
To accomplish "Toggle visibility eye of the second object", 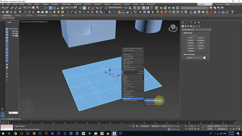I will pyautogui.click(x=12, y=34).
